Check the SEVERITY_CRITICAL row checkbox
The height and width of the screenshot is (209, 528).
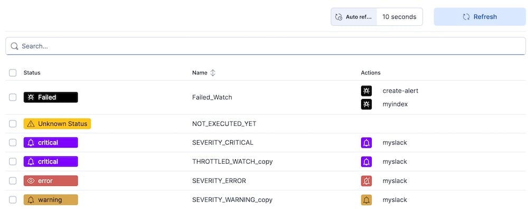(x=13, y=143)
